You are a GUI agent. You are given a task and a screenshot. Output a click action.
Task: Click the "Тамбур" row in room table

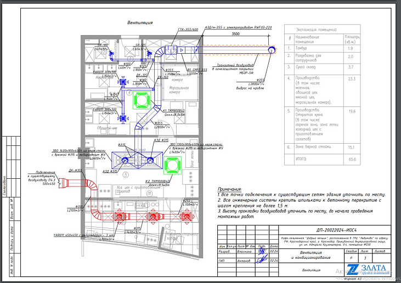(x=301, y=49)
